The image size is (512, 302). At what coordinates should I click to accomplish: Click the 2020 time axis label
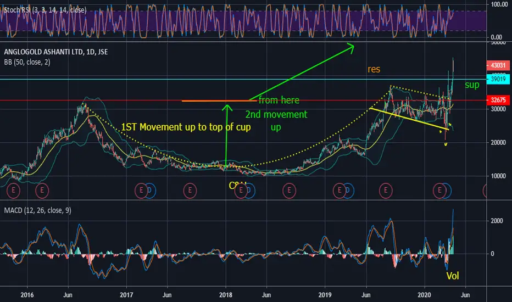pos(425,295)
